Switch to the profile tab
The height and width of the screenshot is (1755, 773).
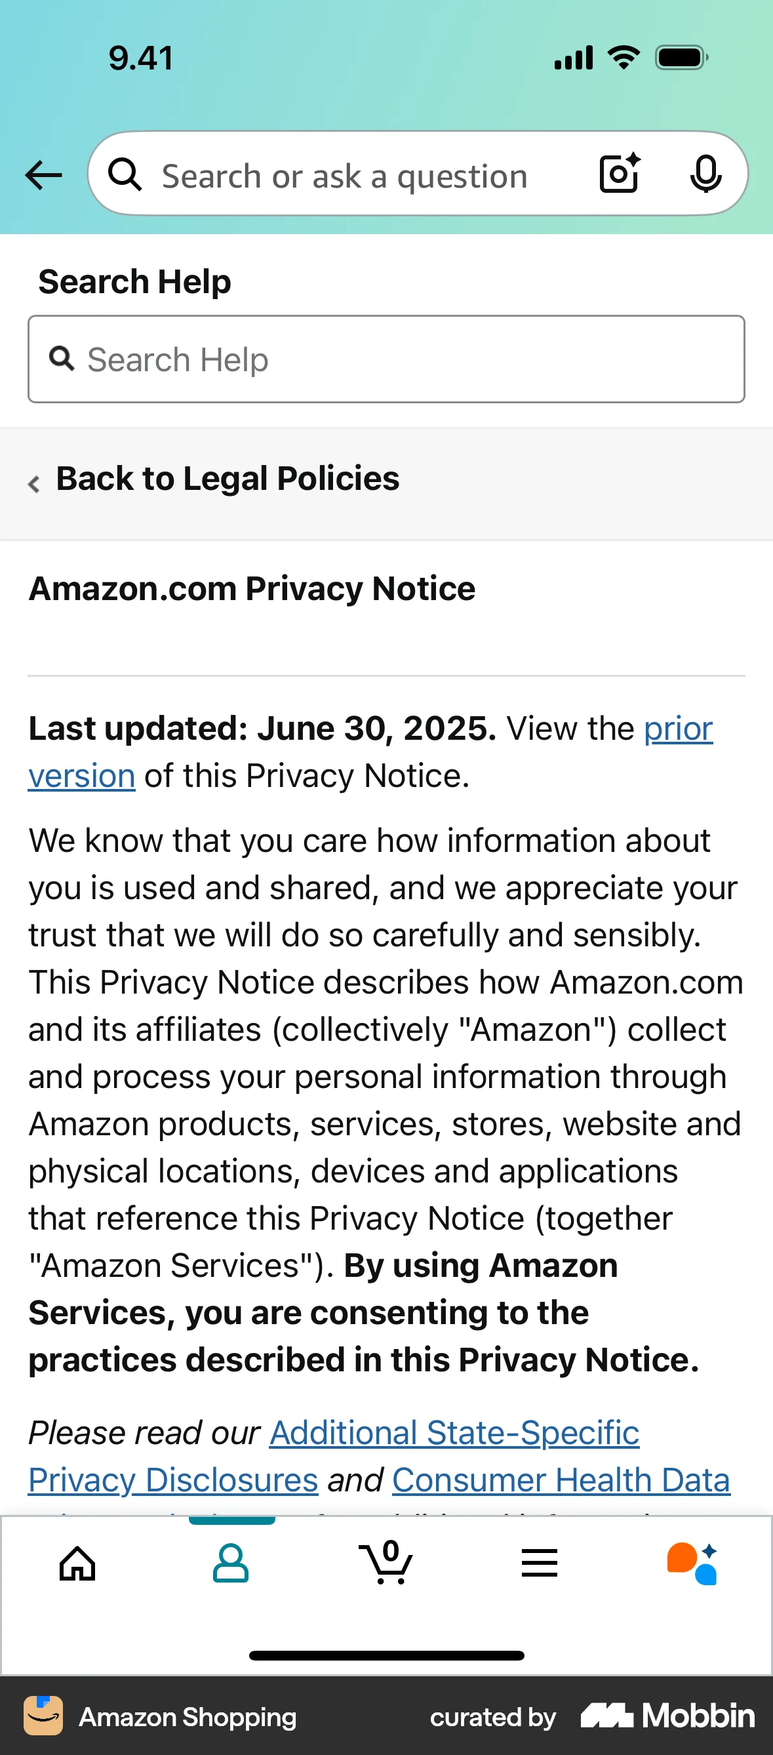click(x=230, y=1563)
